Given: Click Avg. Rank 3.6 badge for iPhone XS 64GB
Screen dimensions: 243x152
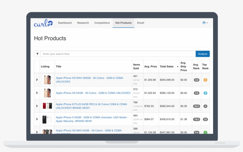Looking at the screenshot, I should point(196,93).
